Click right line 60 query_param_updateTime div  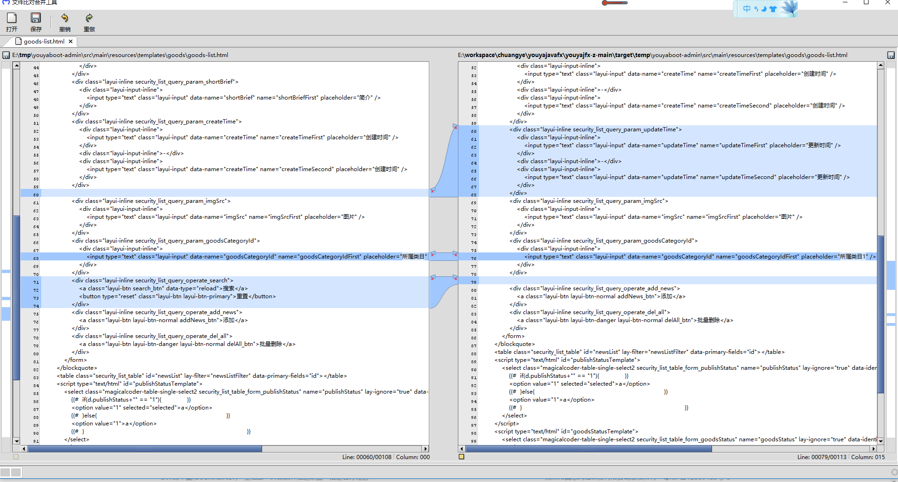click(595, 129)
